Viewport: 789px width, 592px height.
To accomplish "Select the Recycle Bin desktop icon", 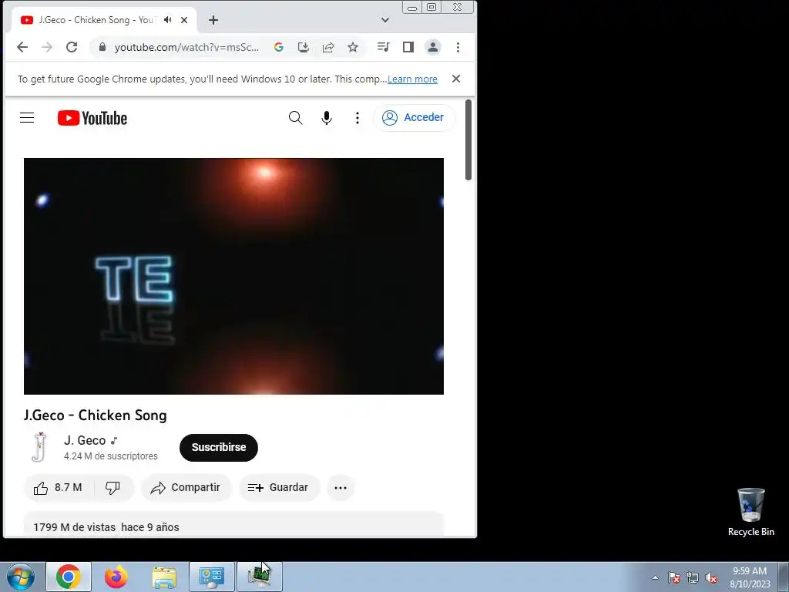I will pos(750,512).
